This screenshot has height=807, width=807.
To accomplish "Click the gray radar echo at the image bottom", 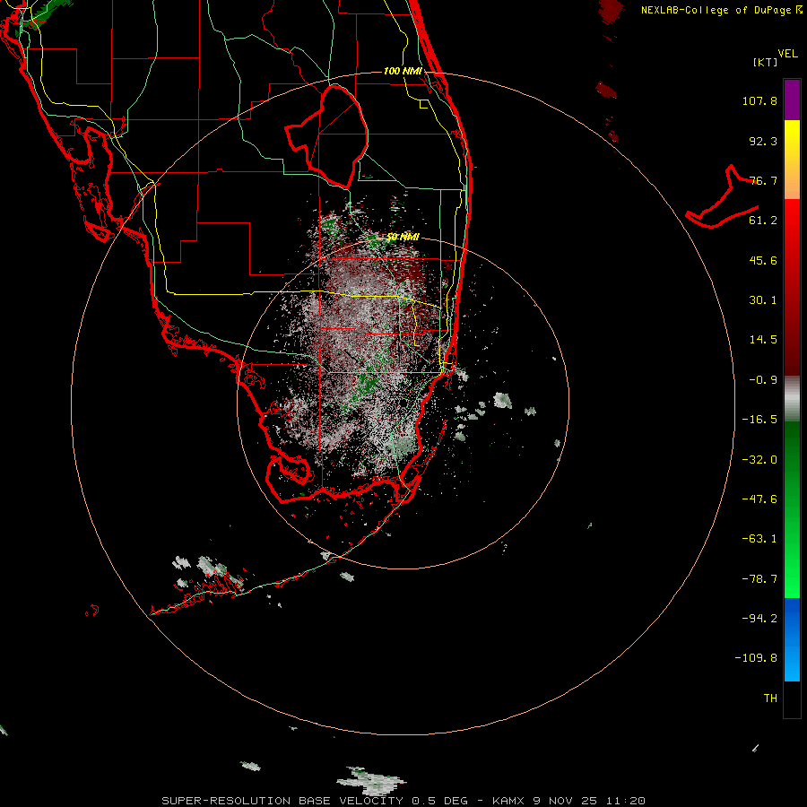I will tap(371, 781).
